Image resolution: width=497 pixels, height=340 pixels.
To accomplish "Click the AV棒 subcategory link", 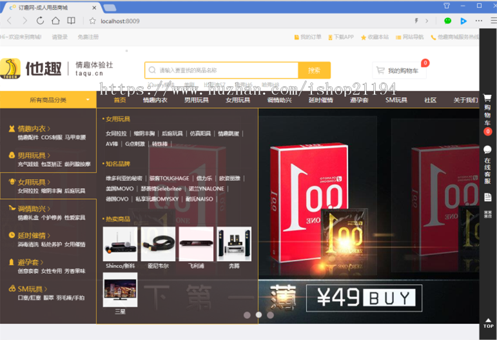I will pyautogui.click(x=112, y=144).
